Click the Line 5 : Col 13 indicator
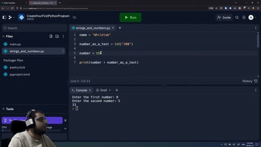261x147 pixels. click(80, 81)
